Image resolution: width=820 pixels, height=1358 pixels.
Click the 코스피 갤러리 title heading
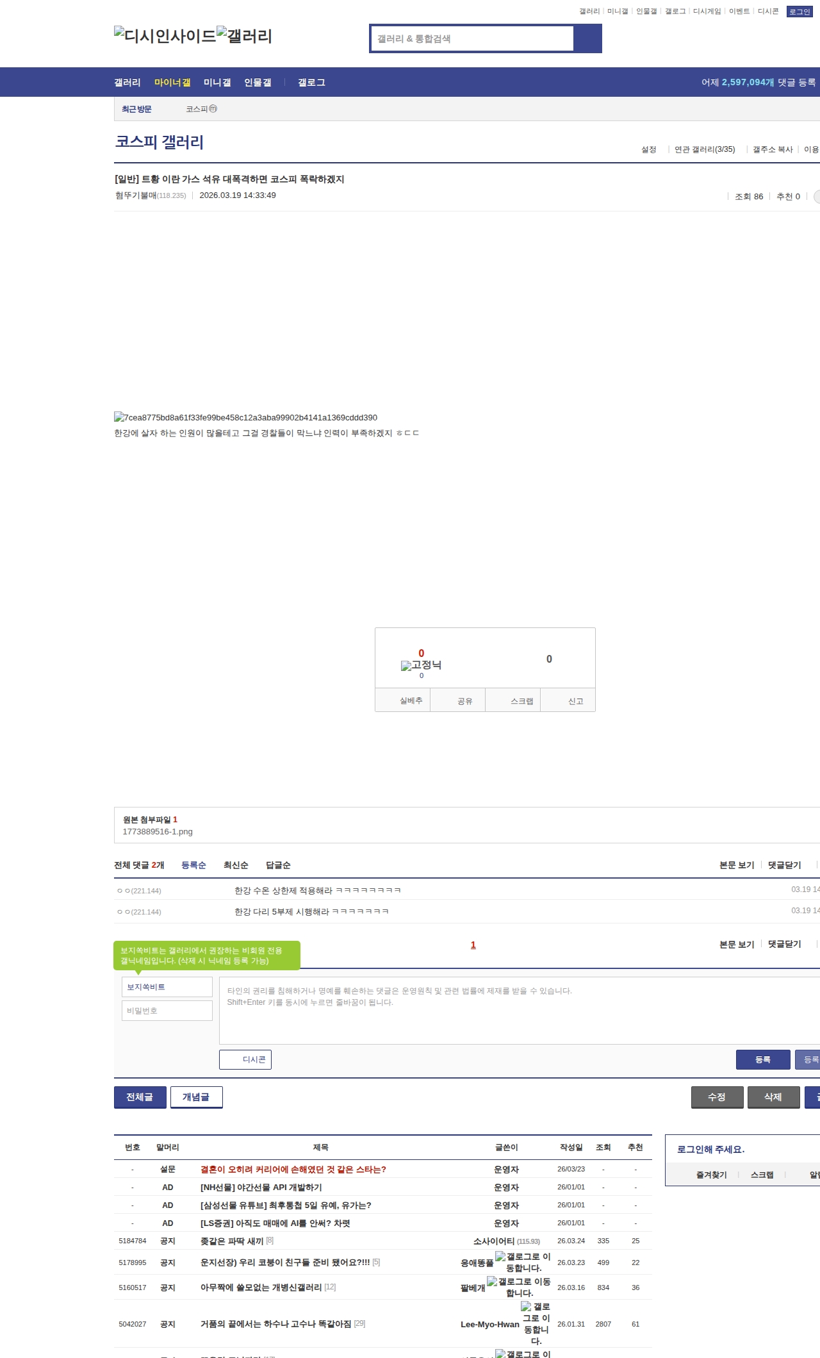tap(160, 142)
